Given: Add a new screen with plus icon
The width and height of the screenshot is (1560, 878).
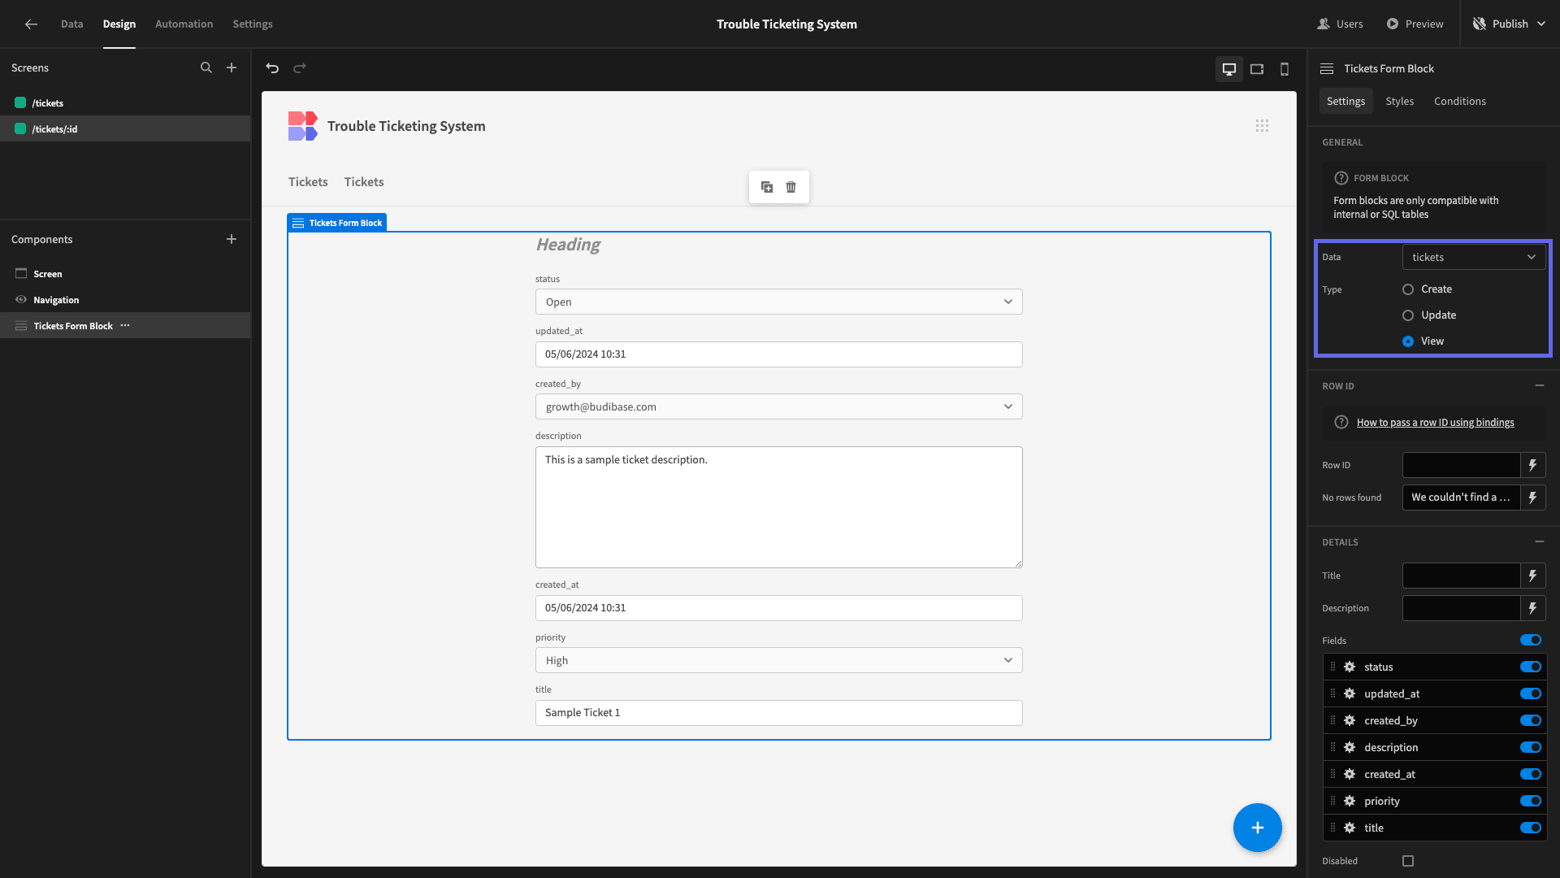Looking at the screenshot, I should [x=232, y=67].
